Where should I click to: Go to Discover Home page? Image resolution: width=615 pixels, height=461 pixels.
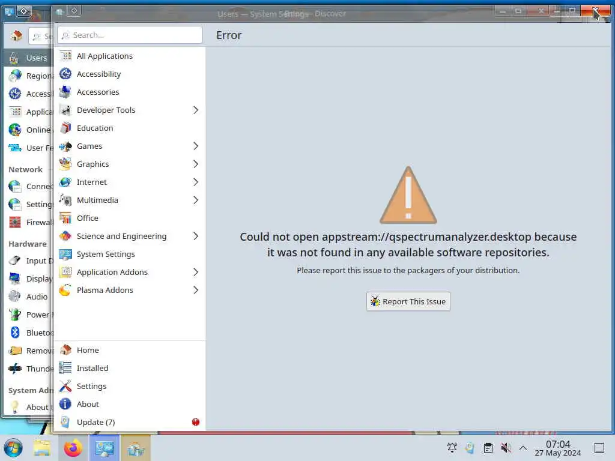tap(130, 350)
